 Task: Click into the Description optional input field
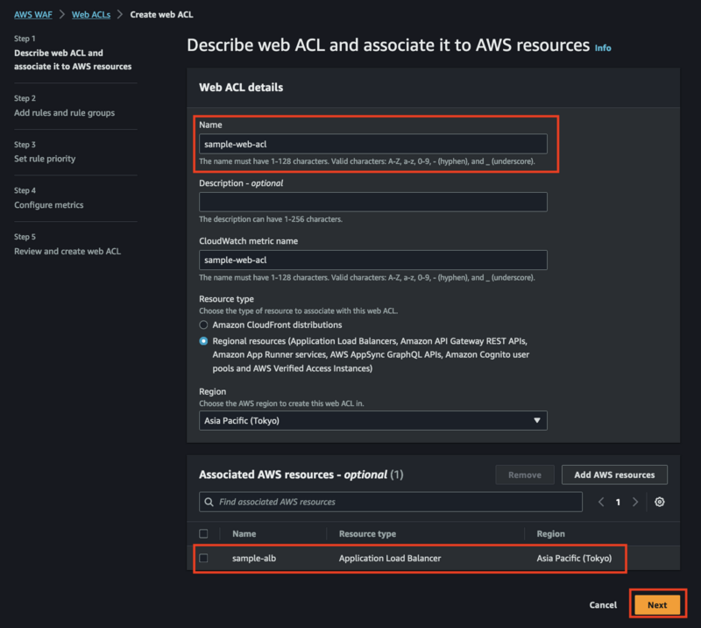click(373, 202)
